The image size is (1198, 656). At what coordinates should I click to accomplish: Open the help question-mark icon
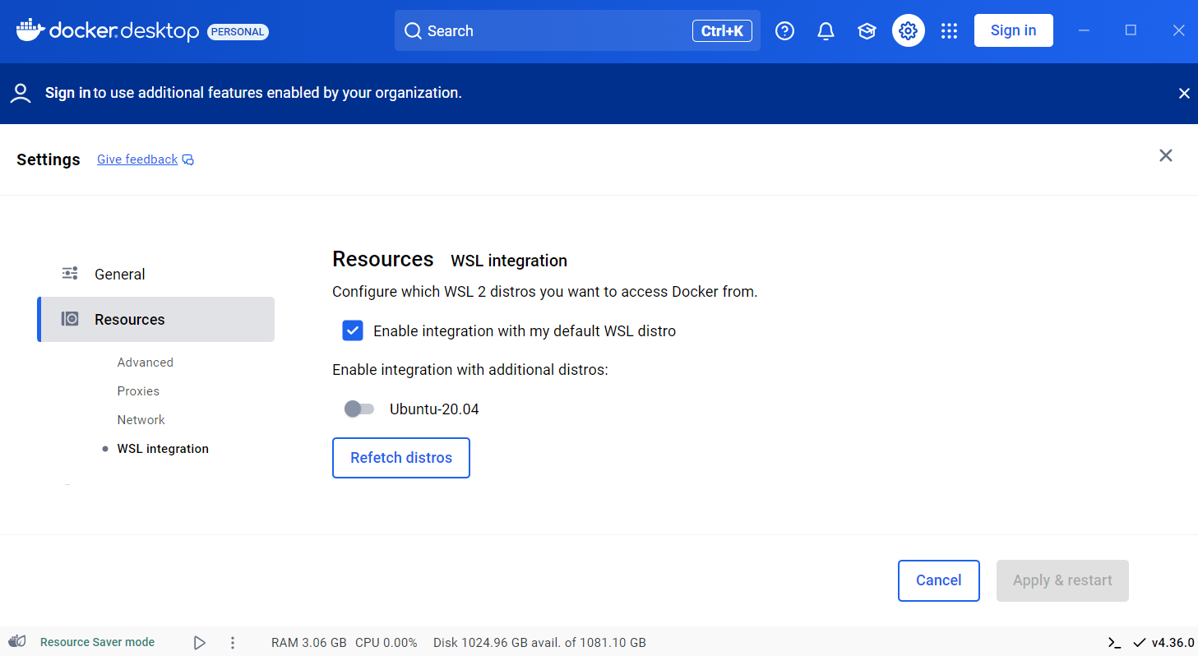pos(785,31)
